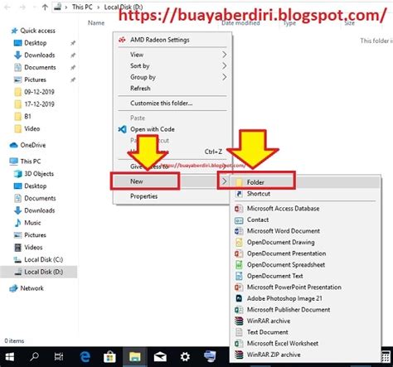Click the taskbar Search icon
This screenshot has height=367, width=393.
pyautogui.click(x=34, y=357)
